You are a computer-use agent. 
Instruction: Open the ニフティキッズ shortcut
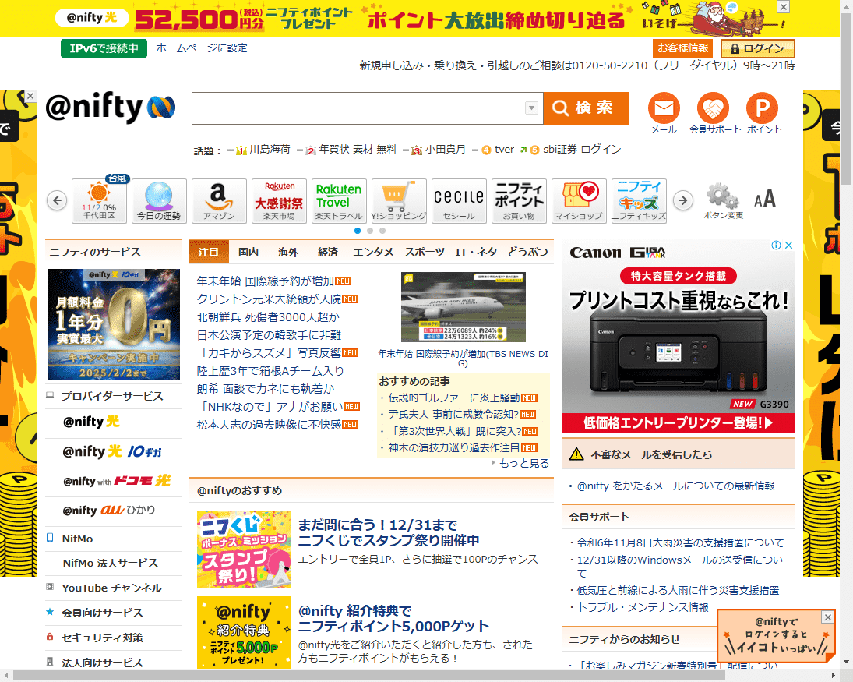click(x=639, y=201)
